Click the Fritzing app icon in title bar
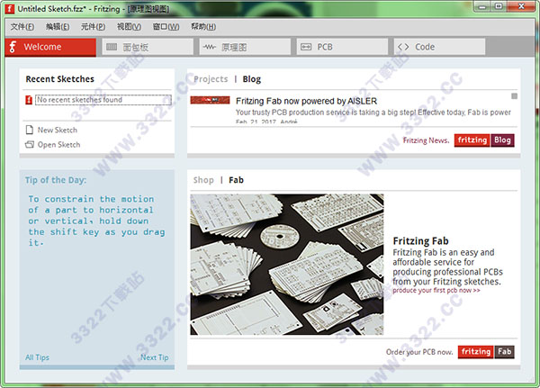Viewport: 540px width, 388px height. [10, 9]
